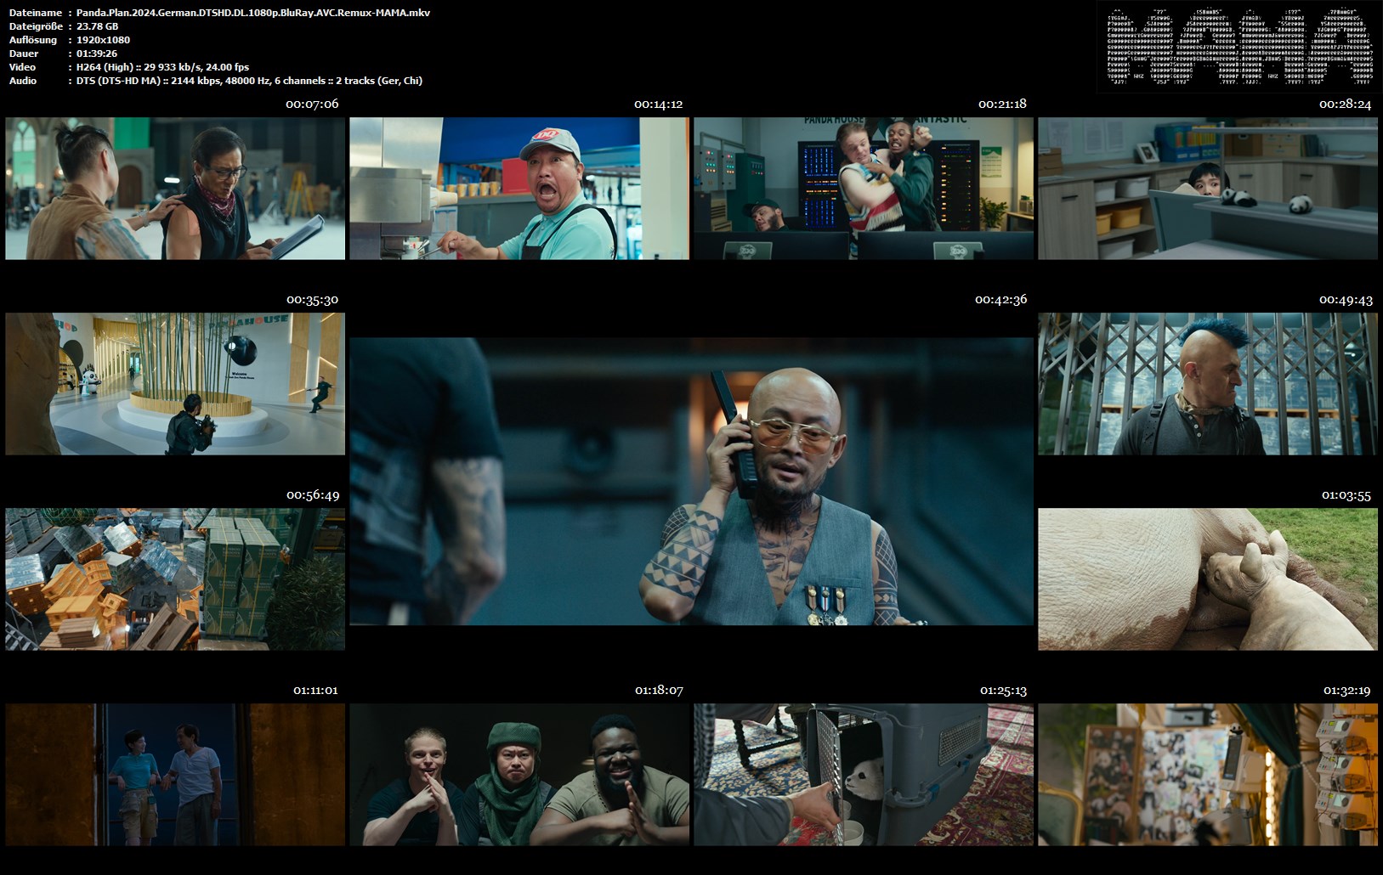Click the Audio field label
This screenshot has height=875, width=1383.
click(23, 81)
